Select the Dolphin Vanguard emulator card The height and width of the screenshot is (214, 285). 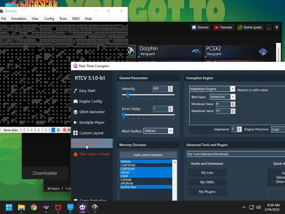coord(170,51)
